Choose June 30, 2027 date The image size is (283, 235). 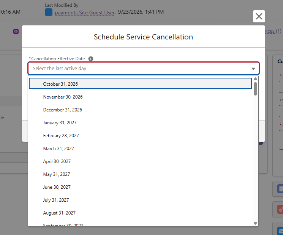point(140,187)
